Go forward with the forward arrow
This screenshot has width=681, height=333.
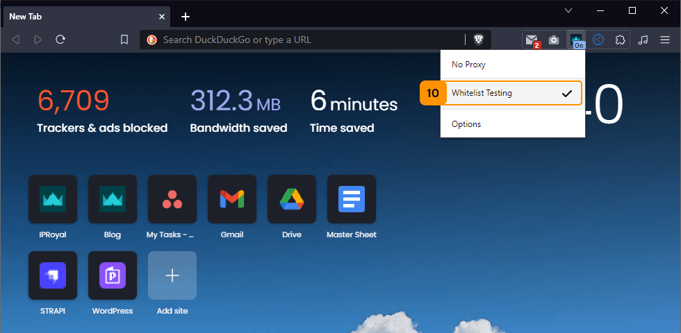tap(38, 40)
